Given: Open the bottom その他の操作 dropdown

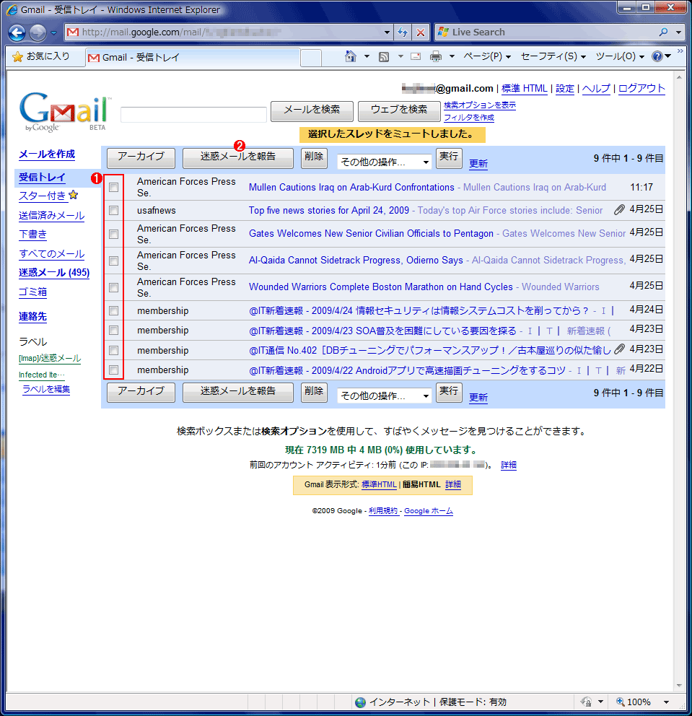Looking at the screenshot, I should (x=385, y=396).
